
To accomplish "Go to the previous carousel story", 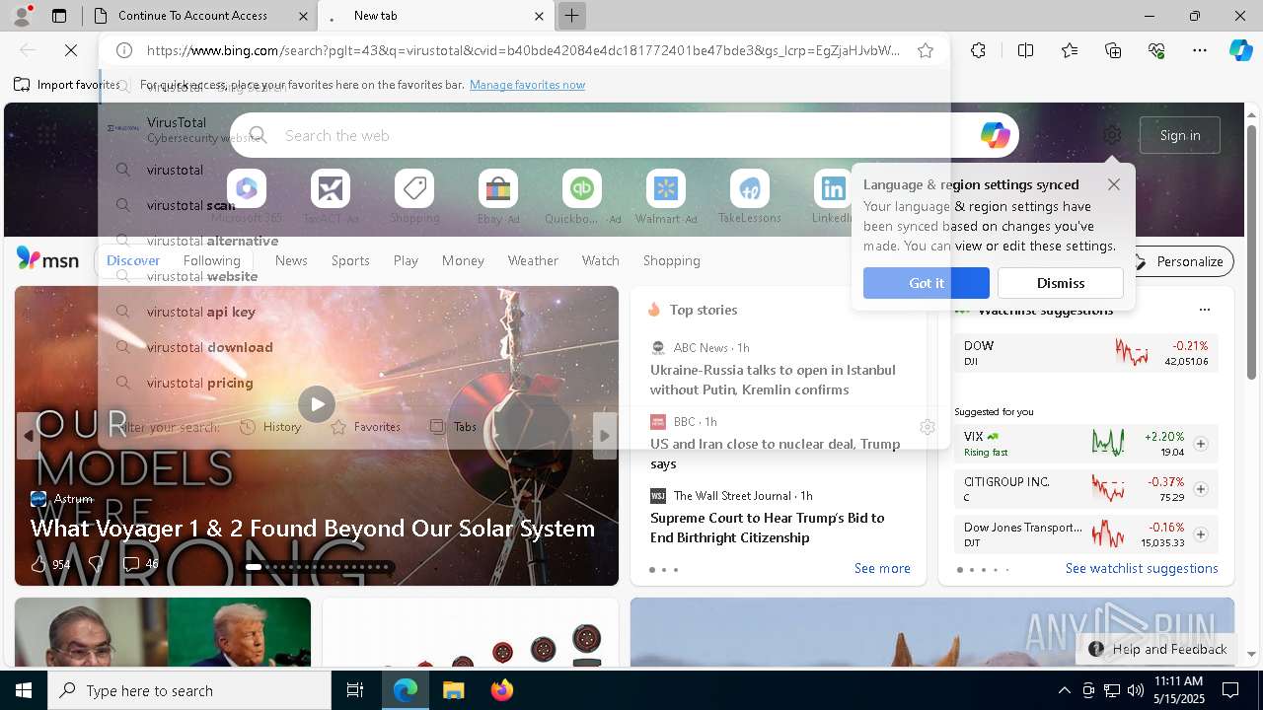I will tap(29, 435).
